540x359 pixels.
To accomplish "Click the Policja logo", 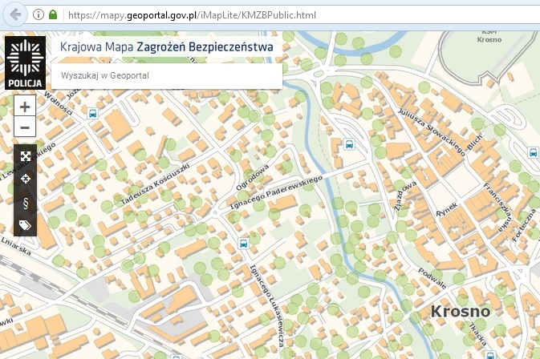I will pos(25,63).
